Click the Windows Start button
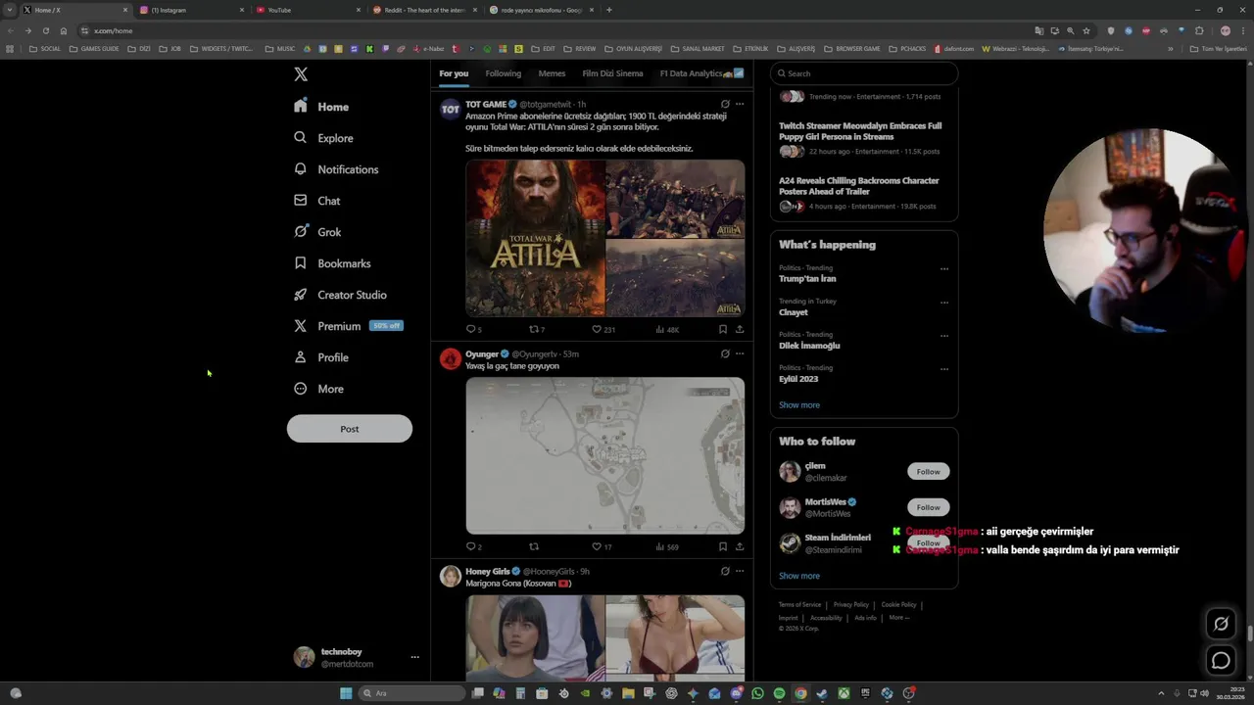This screenshot has height=705, width=1254. pos(346,693)
